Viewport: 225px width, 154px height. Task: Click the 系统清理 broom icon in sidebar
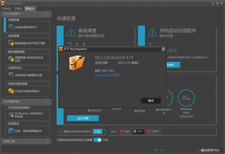pyautogui.click(x=11, y=43)
